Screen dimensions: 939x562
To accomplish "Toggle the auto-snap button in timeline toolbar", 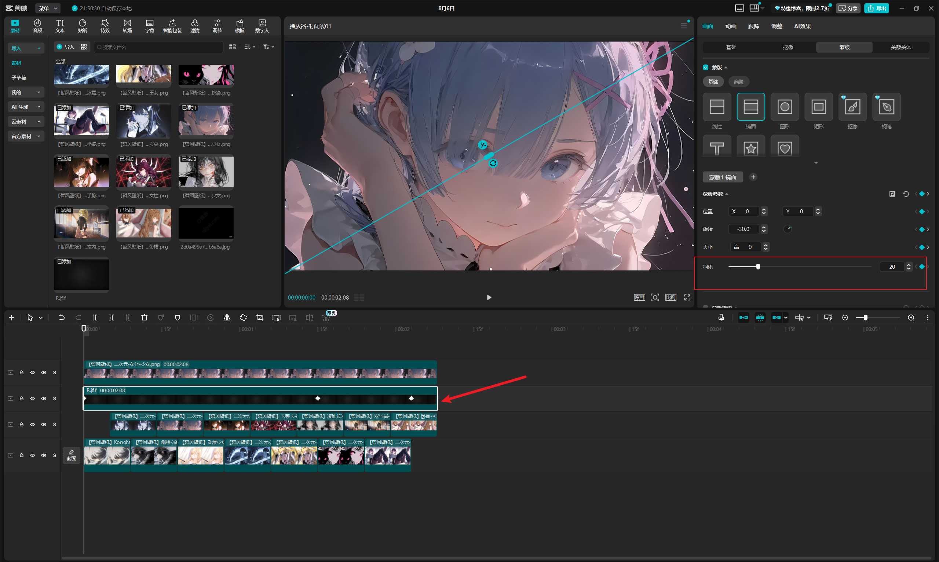I will click(x=760, y=318).
